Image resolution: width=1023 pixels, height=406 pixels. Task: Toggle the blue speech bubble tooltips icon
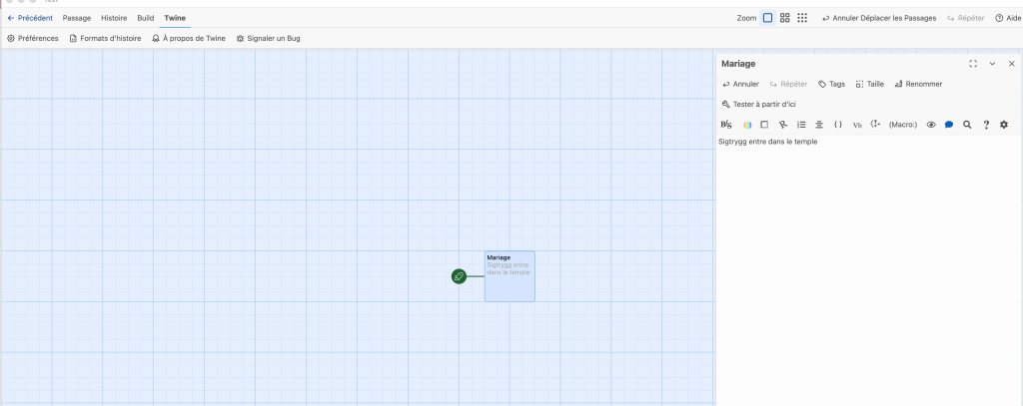tap(948, 125)
